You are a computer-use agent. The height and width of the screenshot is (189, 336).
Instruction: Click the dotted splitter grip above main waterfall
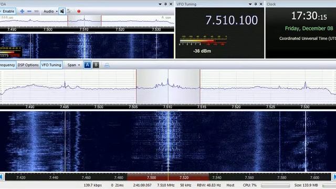[167, 110]
